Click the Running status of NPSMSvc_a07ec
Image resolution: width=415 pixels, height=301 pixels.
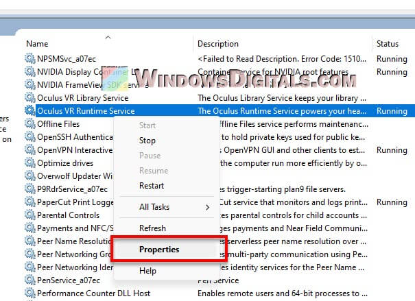click(x=392, y=59)
